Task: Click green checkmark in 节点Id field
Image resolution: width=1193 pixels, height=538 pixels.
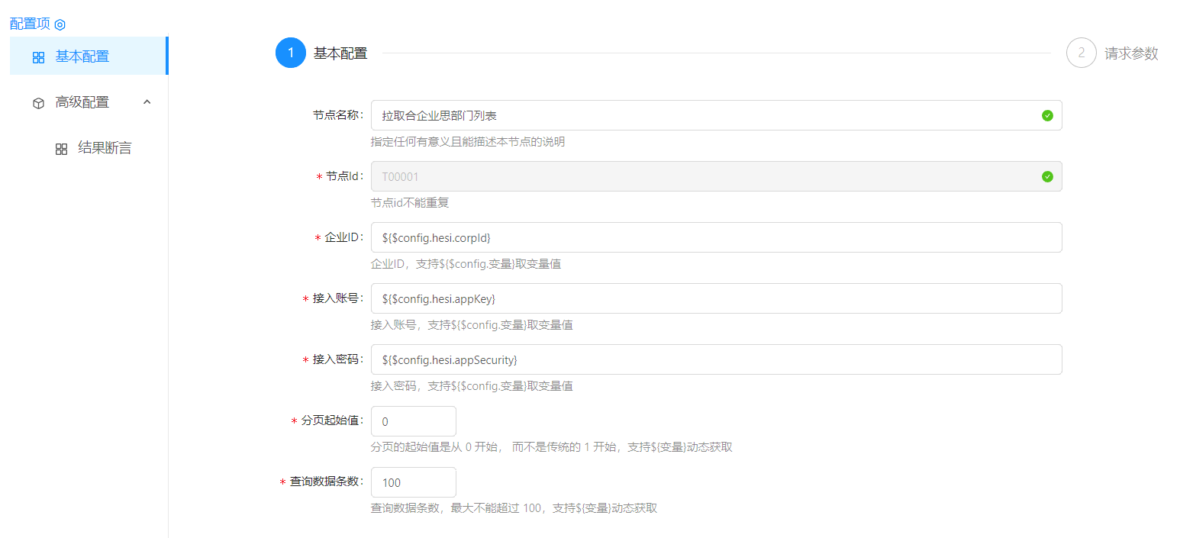Action: click(x=1047, y=176)
